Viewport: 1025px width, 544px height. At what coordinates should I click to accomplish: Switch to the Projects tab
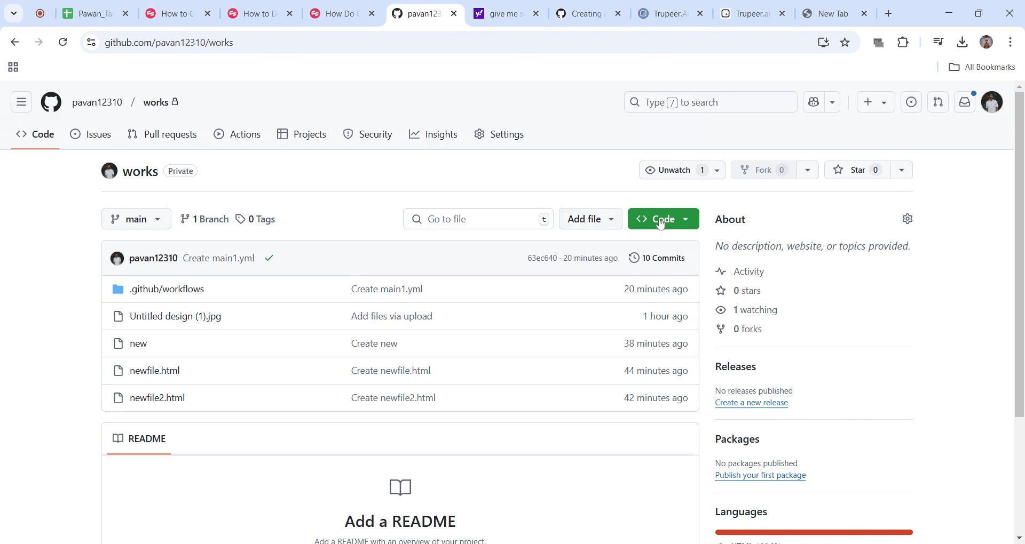(x=302, y=134)
